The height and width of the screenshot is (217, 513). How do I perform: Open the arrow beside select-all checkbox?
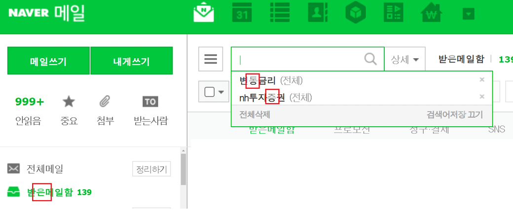click(221, 92)
